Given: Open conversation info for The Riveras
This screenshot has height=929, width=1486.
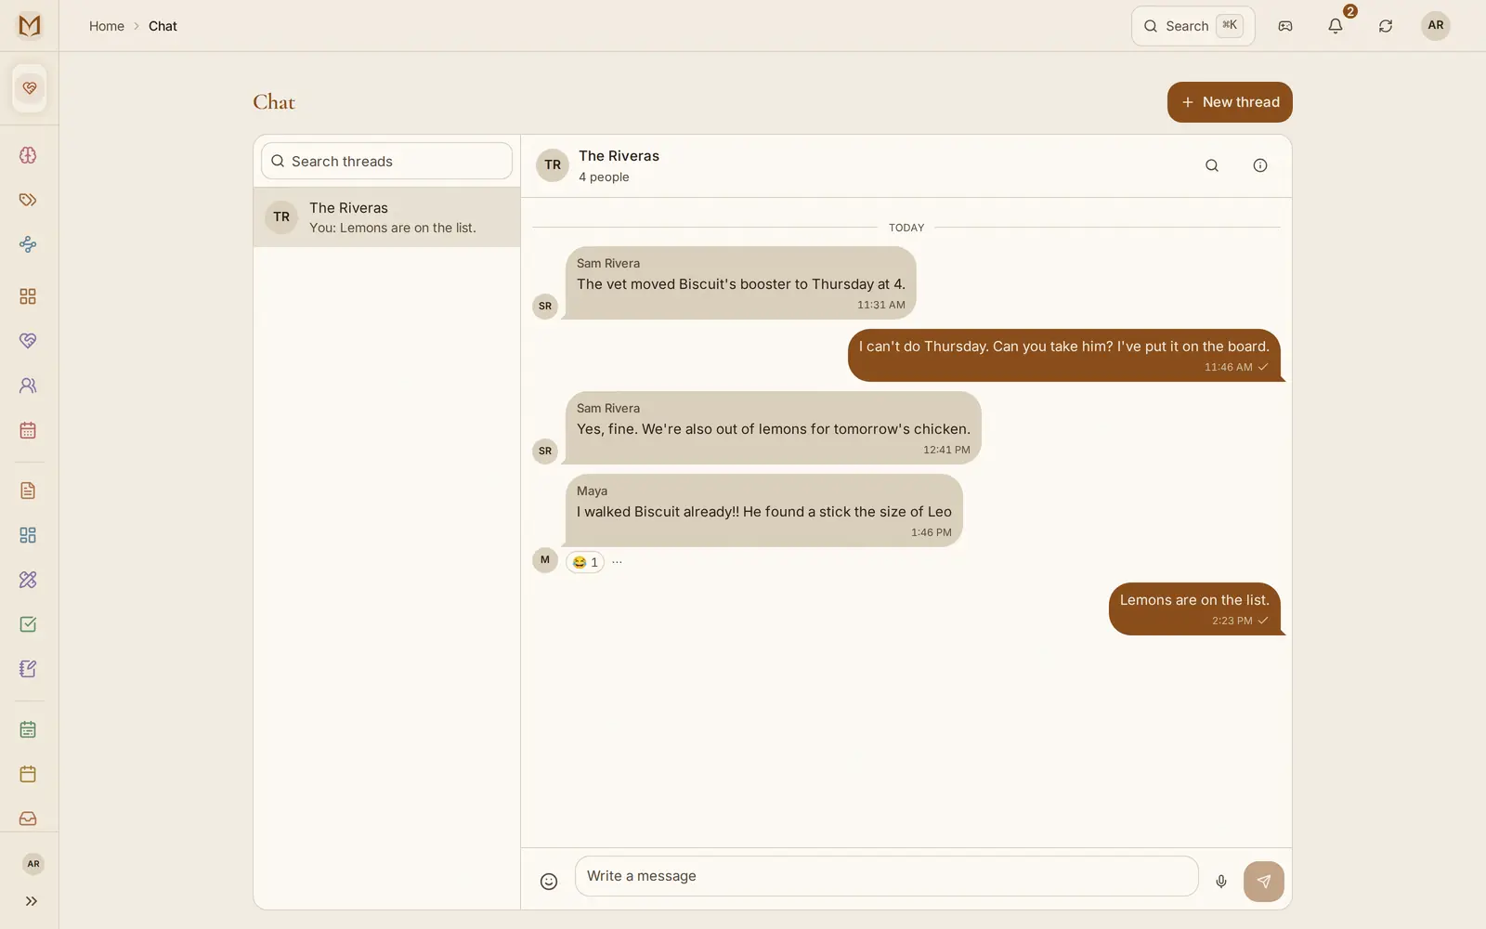Looking at the screenshot, I should 1260,165.
